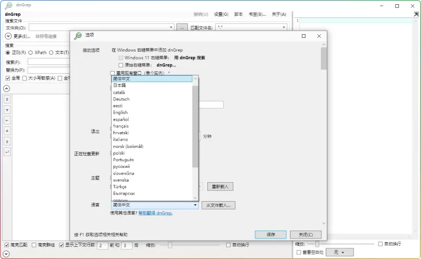Choose svenska from the language list
The image size is (421, 259).
pos(152,180)
